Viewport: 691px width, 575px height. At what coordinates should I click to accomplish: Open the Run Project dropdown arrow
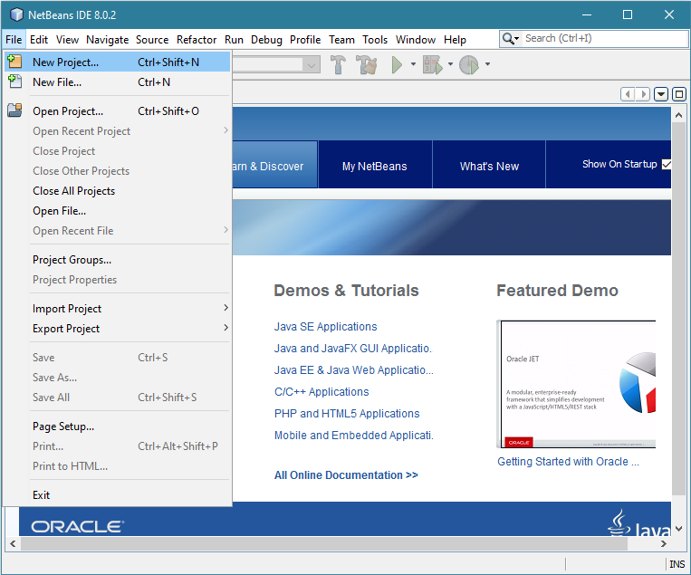(413, 64)
